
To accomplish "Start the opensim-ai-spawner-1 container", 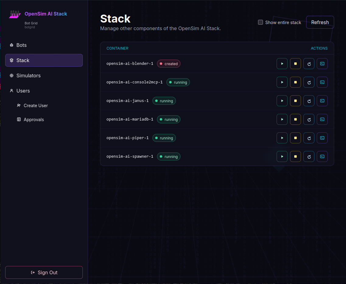I will [282, 156].
